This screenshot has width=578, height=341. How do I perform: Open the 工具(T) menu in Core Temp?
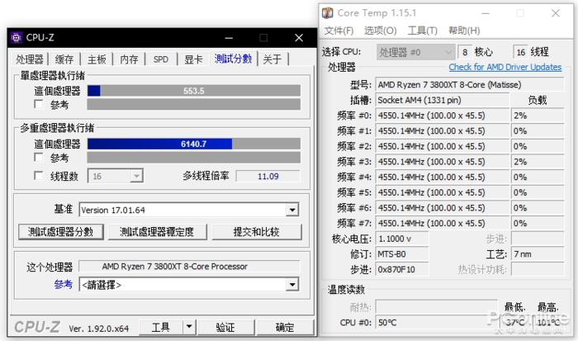coord(422,31)
